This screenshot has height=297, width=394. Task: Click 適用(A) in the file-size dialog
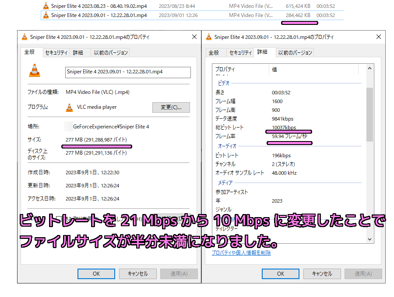coord(179,274)
